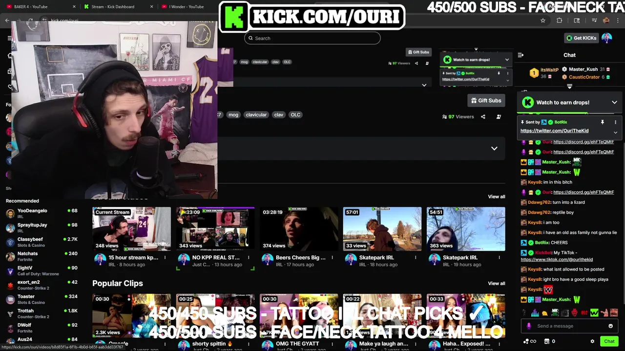Click the green Chat send button
This screenshot has width=625, height=351.
pyautogui.click(x=609, y=341)
